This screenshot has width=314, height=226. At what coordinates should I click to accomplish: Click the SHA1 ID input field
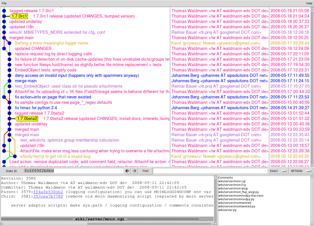[74, 171]
